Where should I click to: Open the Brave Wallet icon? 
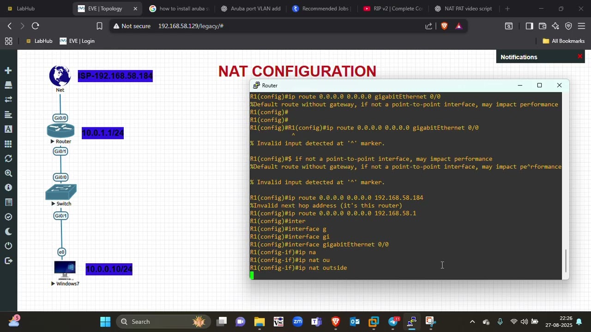542,26
